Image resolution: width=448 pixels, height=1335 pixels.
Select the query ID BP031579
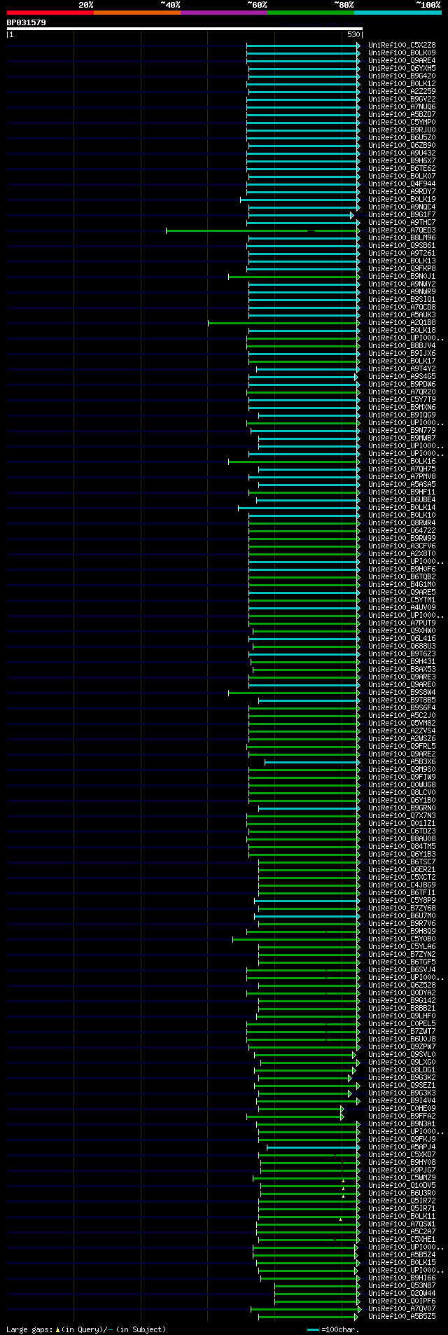[x=27, y=22]
